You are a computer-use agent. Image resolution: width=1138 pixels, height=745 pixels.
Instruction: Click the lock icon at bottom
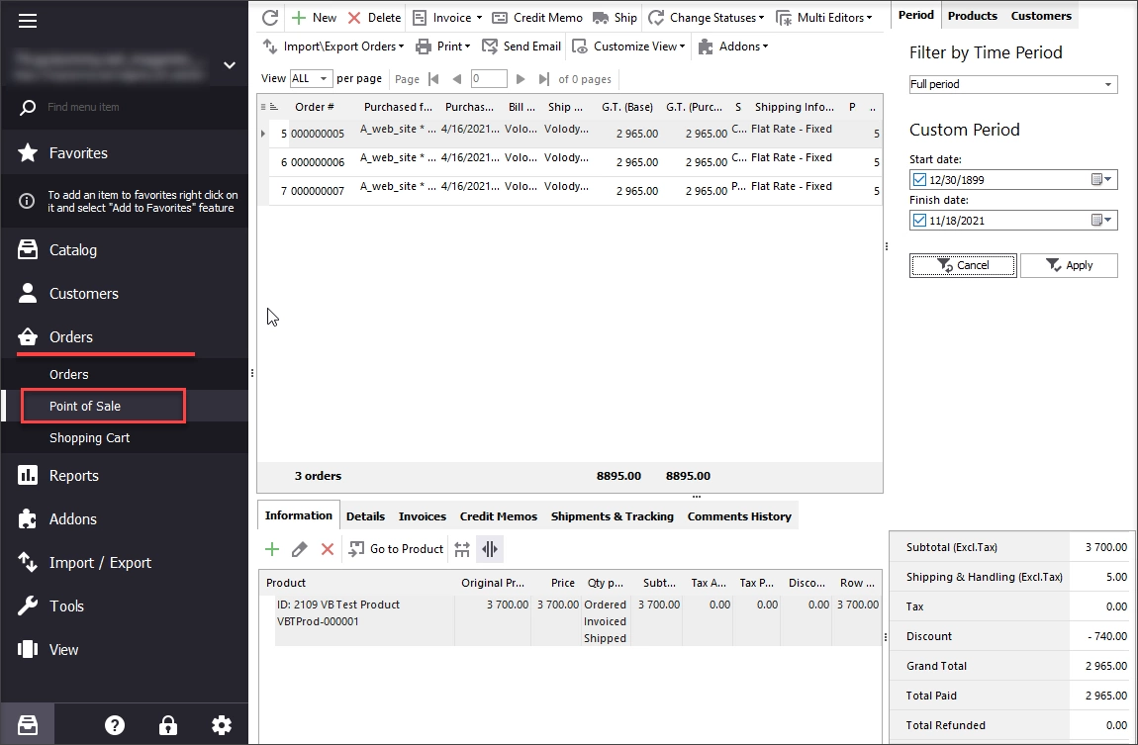click(x=167, y=724)
